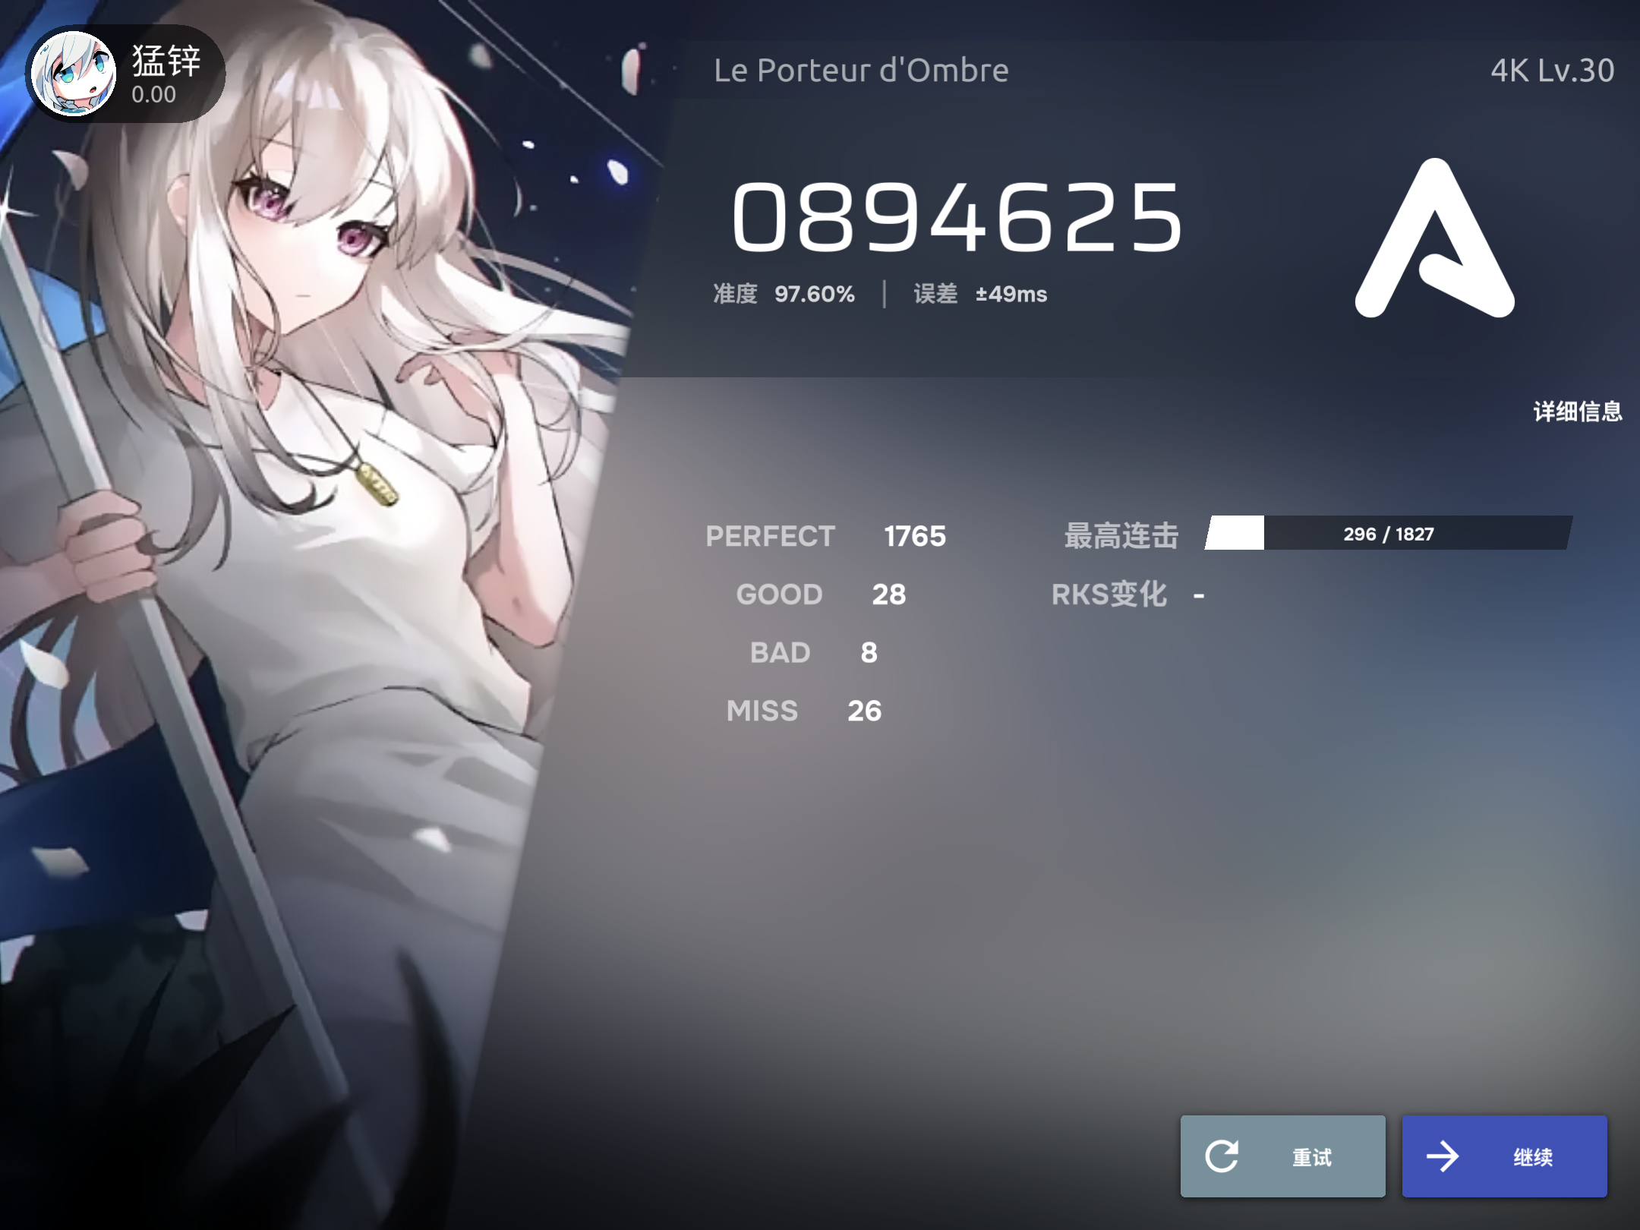1640x1230 pixels.
Task: Click the player RKS value 0.00
Action: click(x=153, y=95)
